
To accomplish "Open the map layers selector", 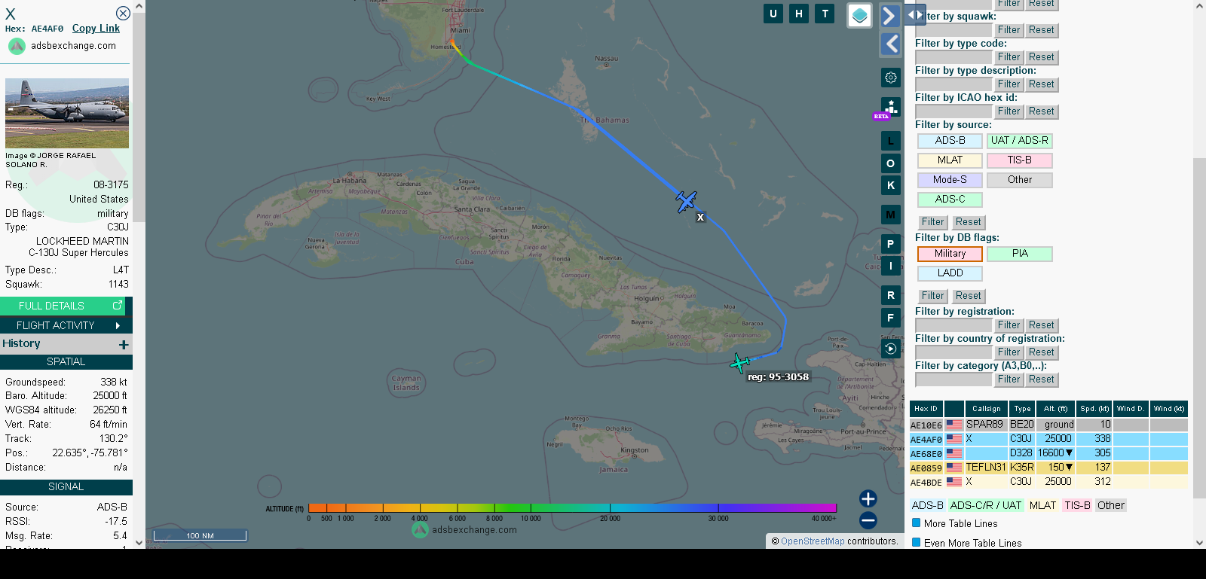I will (860, 16).
